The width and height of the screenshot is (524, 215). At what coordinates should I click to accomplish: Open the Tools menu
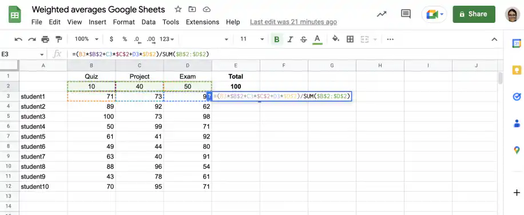coord(171,22)
